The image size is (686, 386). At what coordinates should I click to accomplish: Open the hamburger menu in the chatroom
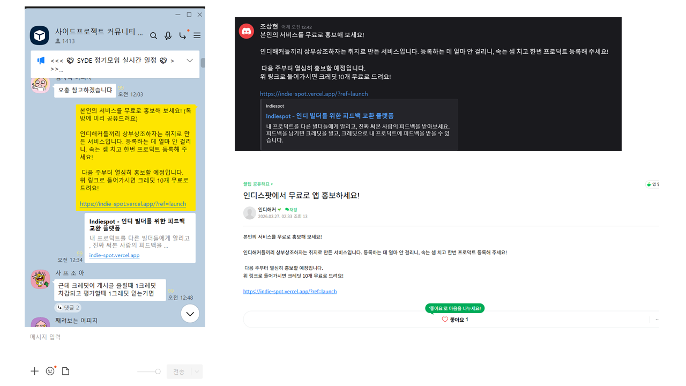click(x=197, y=35)
